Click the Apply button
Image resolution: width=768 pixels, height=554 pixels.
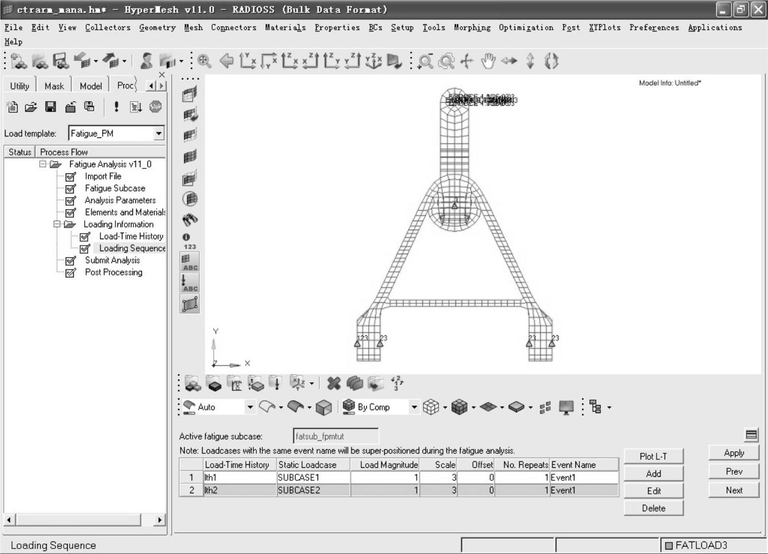tap(733, 453)
